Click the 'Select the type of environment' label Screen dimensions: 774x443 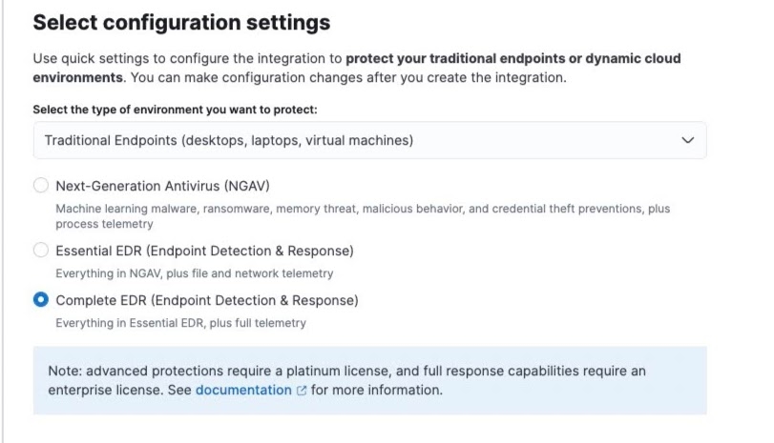click(176, 110)
